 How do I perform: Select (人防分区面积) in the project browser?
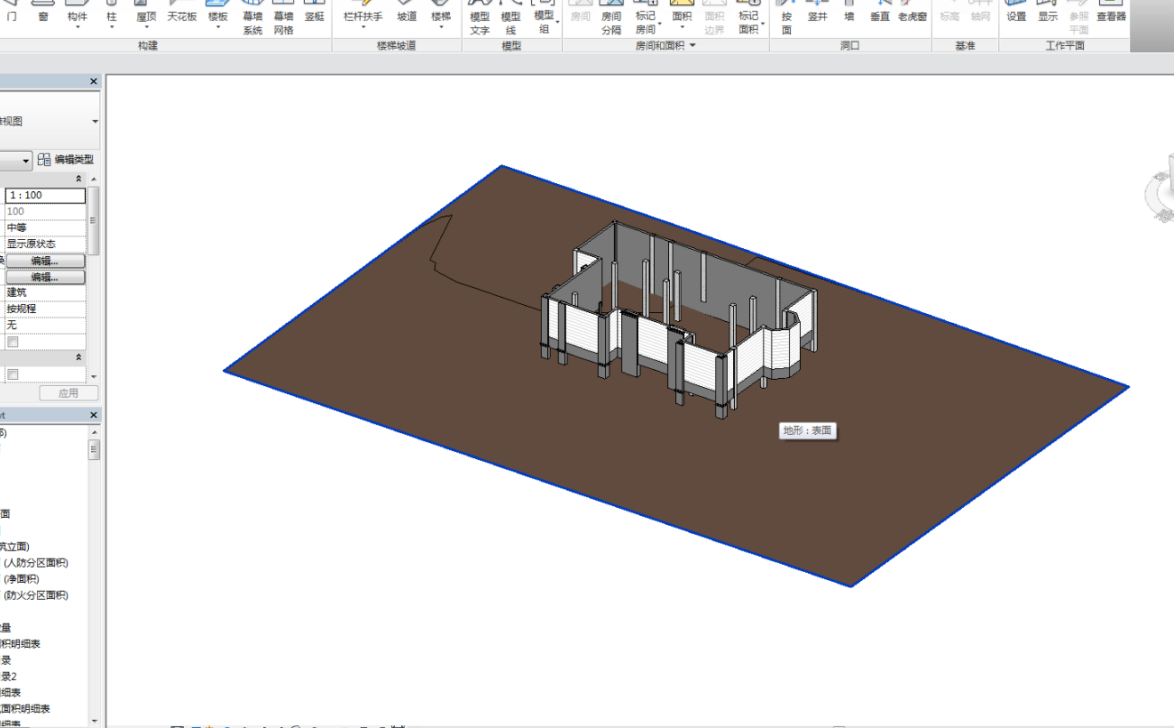tap(36, 563)
